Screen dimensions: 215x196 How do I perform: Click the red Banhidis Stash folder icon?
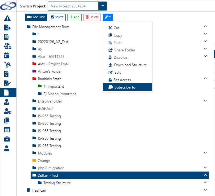tap(34, 79)
